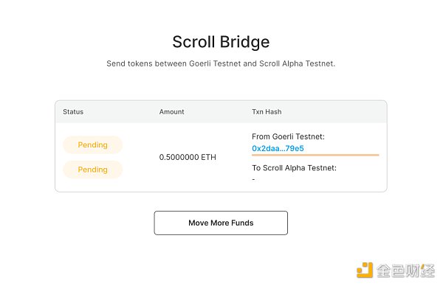Viewport: 443px width, 286px height.
Task: Click the 0.5000000 ETH amount value
Action: [x=188, y=157]
